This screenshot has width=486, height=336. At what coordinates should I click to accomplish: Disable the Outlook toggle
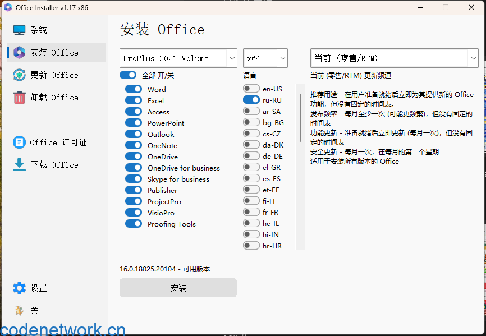134,134
